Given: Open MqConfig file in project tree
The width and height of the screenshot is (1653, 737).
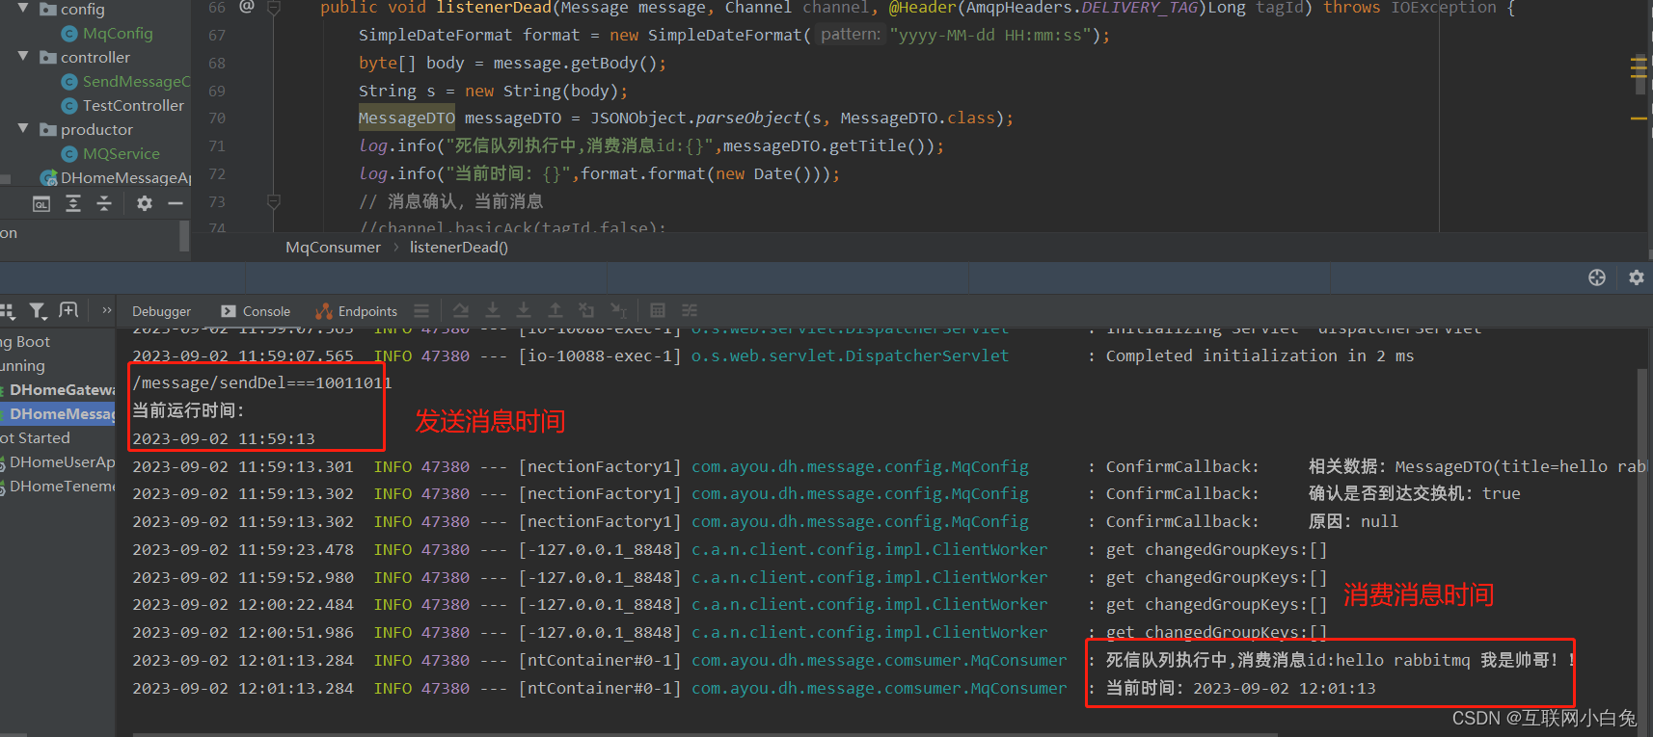Looking at the screenshot, I should 118,34.
